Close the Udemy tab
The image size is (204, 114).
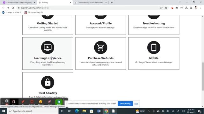click(70, 3)
